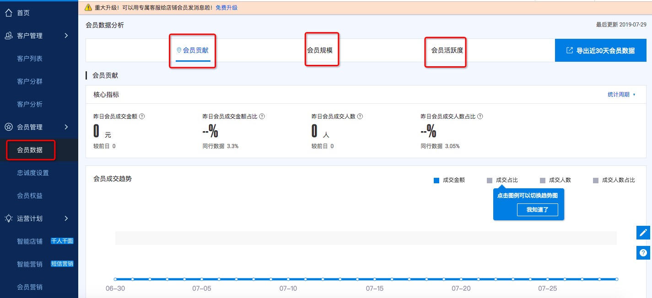Click the export icon on 导出近30天会员数据
The height and width of the screenshot is (298, 652).
(570, 50)
